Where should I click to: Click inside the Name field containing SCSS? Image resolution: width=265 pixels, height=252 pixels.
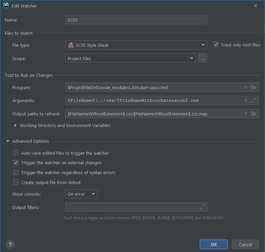pyautogui.click(x=136, y=20)
